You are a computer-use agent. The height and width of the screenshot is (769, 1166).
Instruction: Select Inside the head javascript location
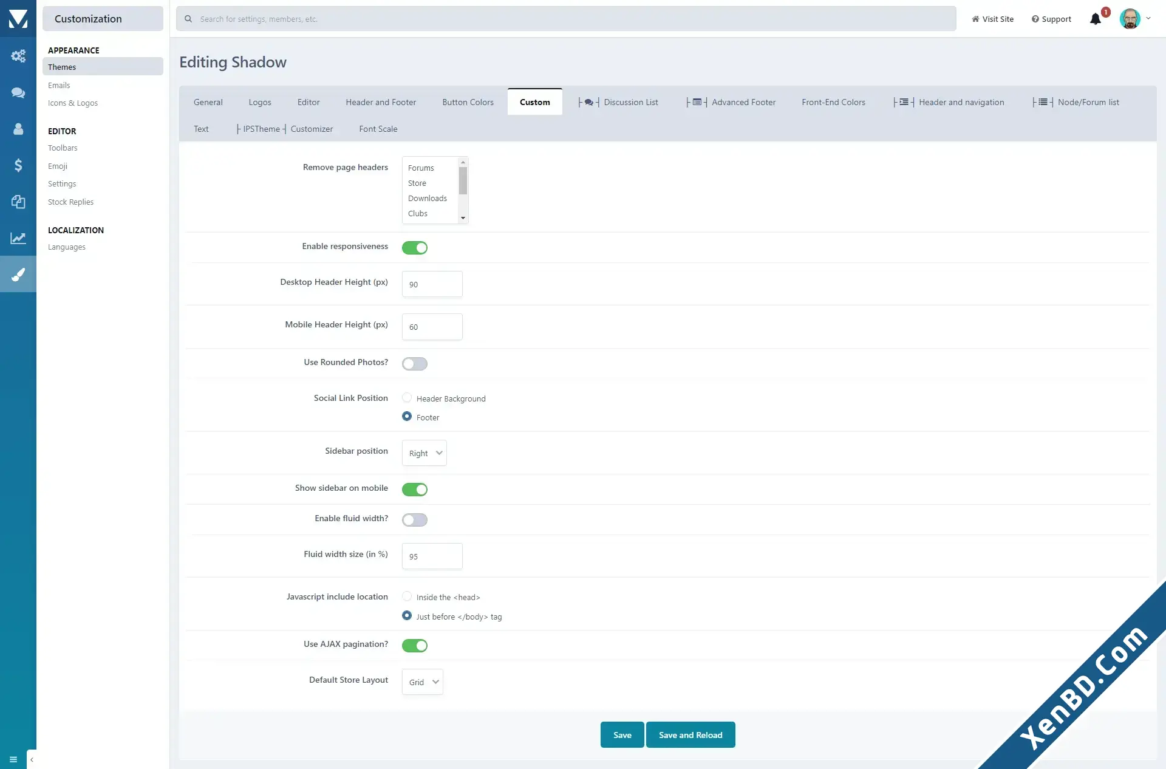tap(407, 596)
